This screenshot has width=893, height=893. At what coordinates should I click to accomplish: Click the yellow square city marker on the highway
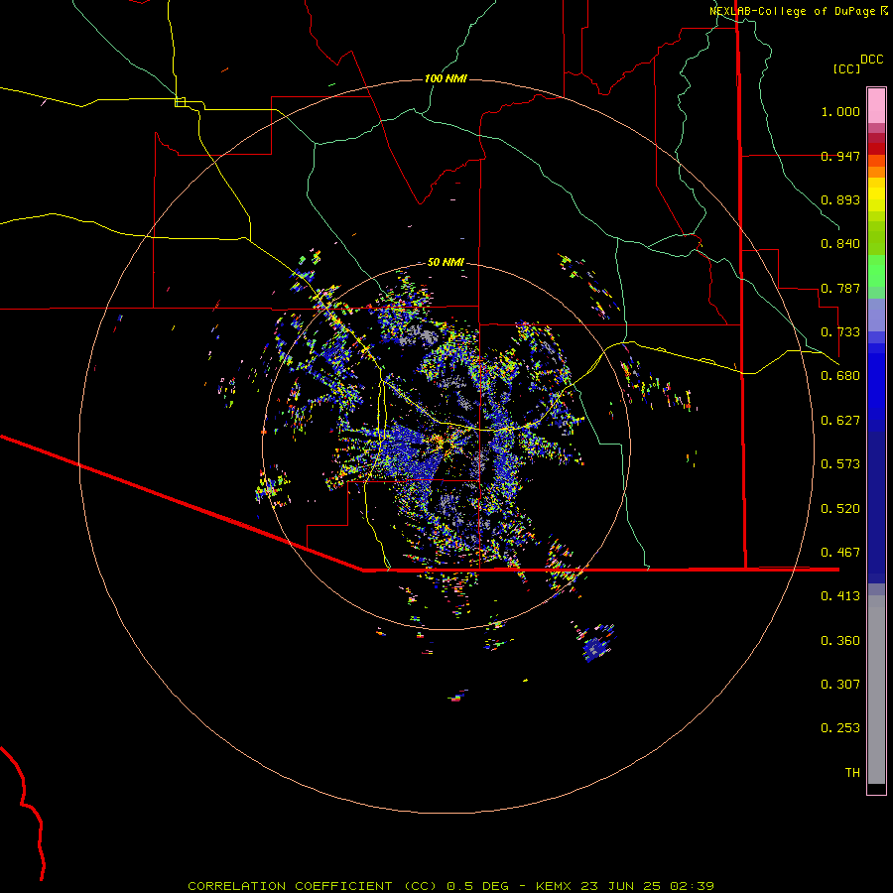tap(180, 102)
